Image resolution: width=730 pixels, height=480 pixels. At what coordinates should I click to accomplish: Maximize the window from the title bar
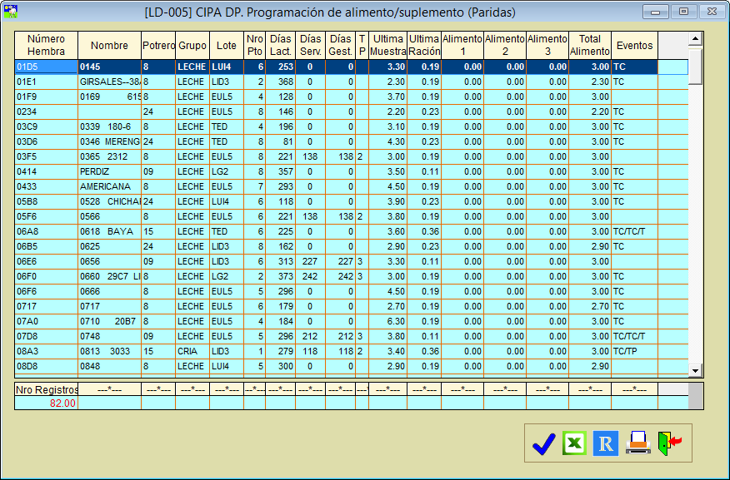(x=684, y=12)
